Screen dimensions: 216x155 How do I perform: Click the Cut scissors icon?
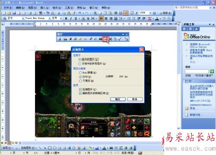(x=59, y=13)
